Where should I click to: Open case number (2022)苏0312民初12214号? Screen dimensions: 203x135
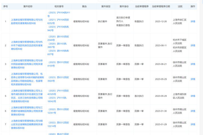[58, 124]
